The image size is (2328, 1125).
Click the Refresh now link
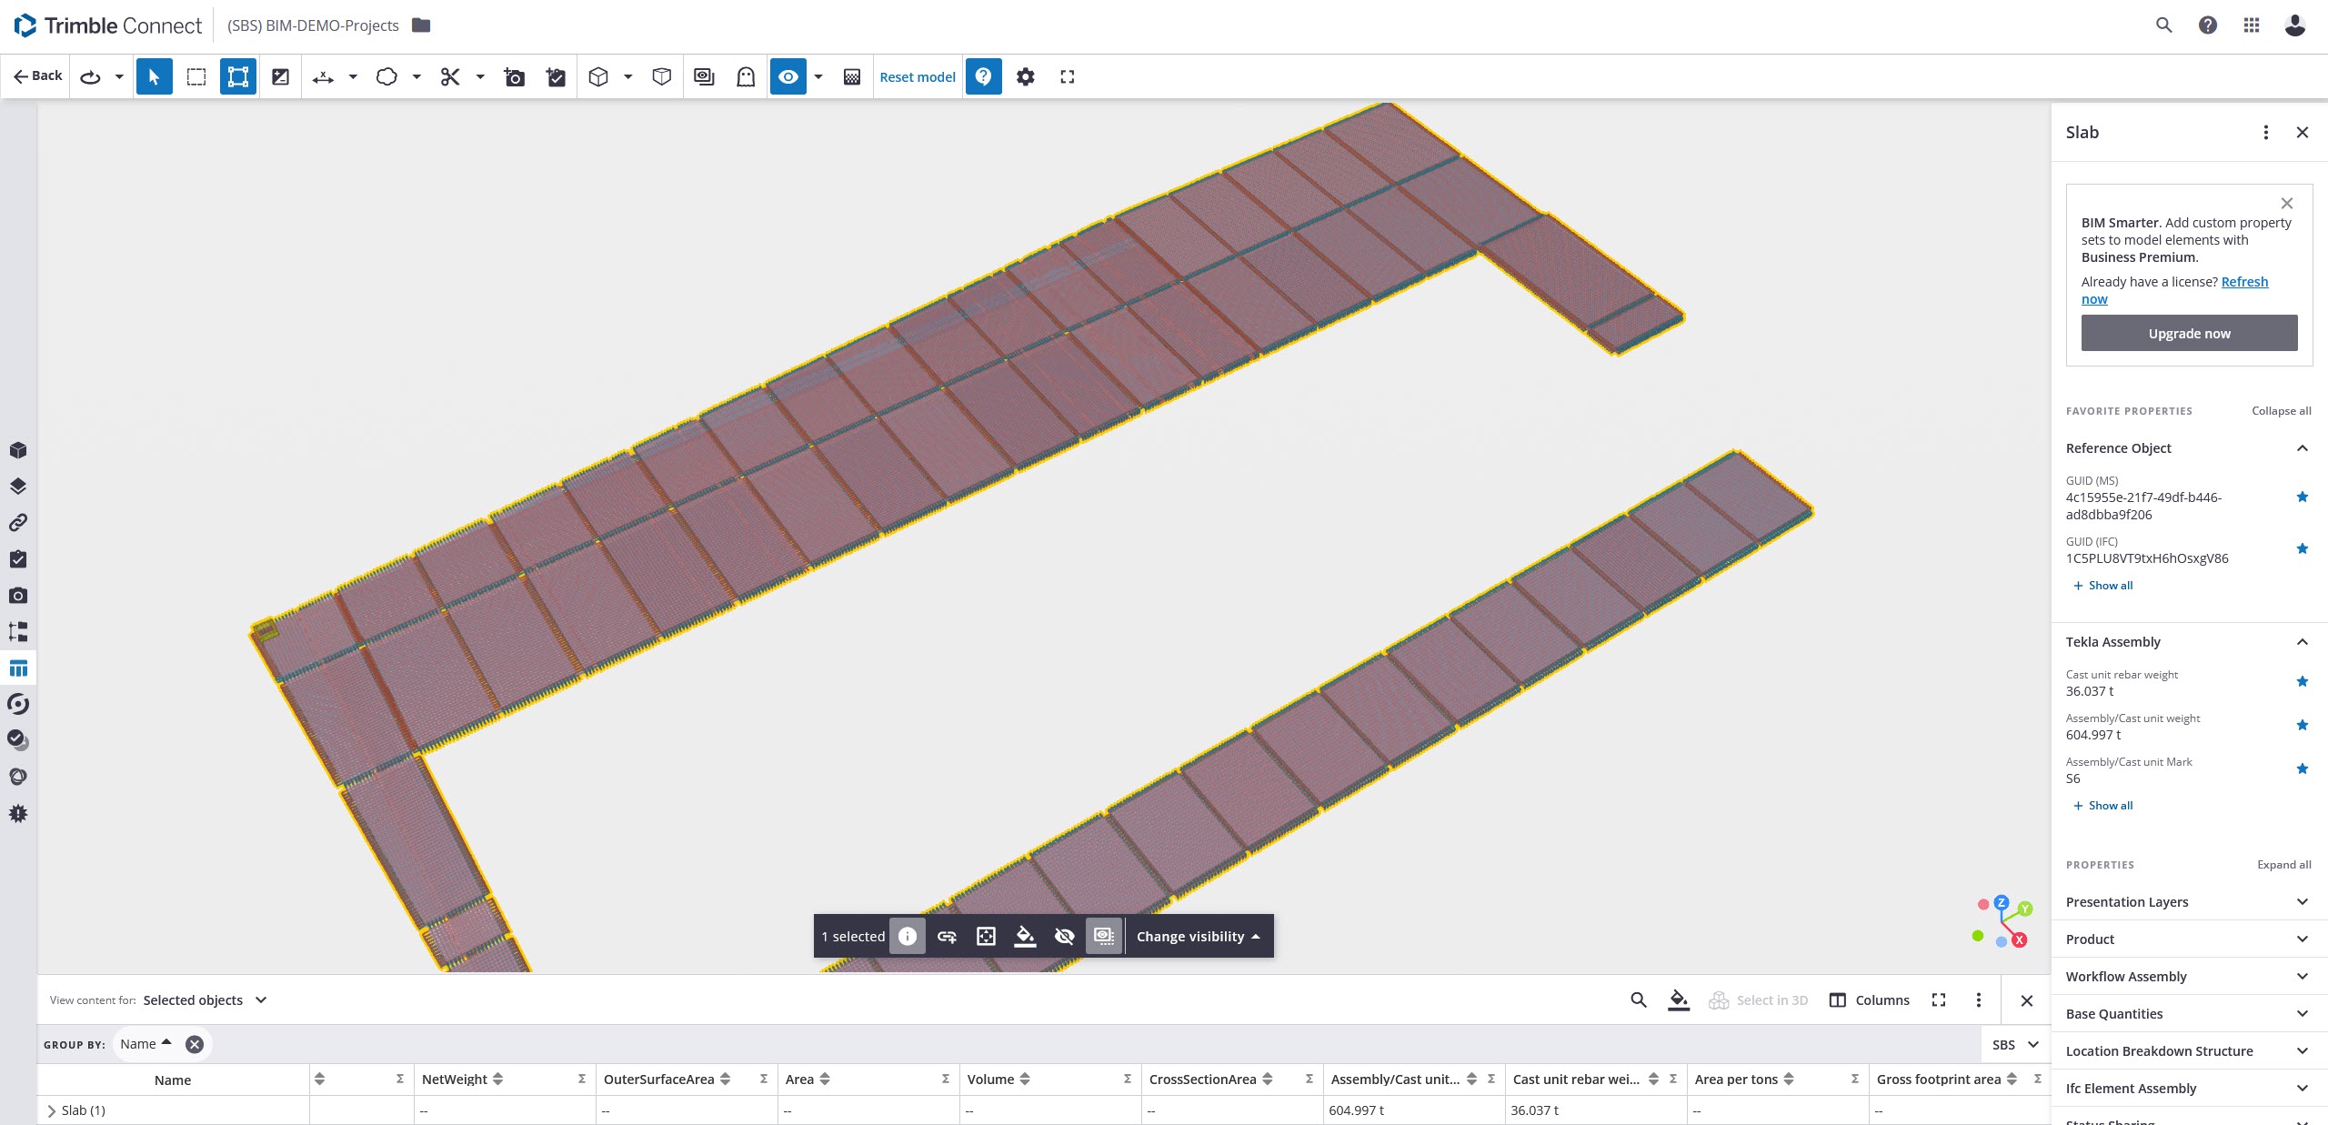[x=2243, y=282]
